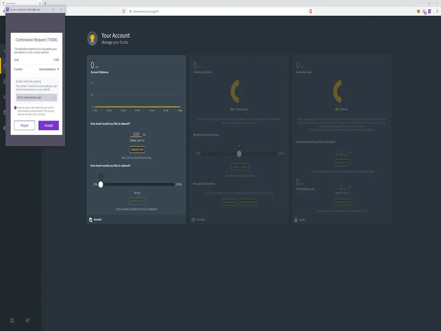Expand the deposit(address) function dropdown
The image size is (441, 331).
[49, 69]
